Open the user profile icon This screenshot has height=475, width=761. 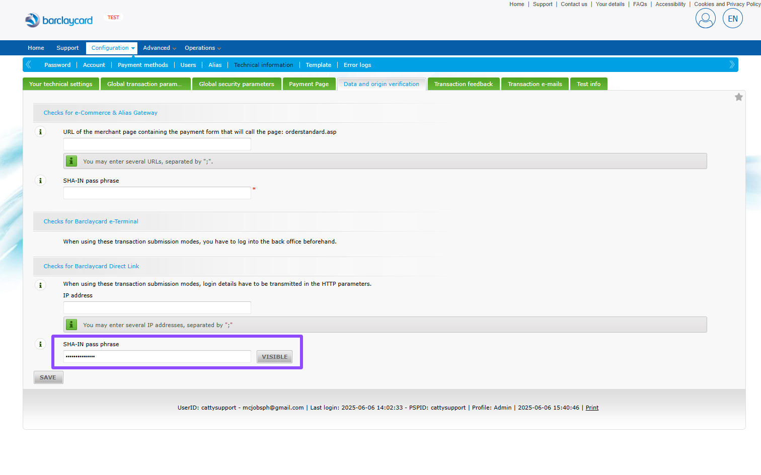(705, 19)
